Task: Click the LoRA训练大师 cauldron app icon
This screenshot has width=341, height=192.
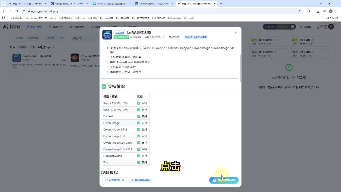Action: [107, 35]
